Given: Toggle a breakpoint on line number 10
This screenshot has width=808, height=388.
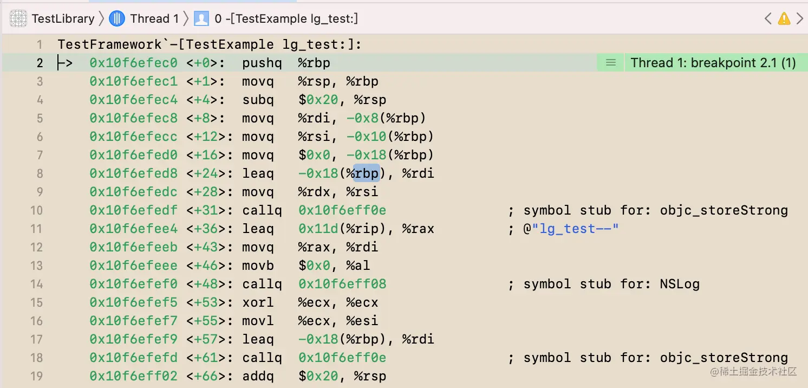Looking at the screenshot, I should 36,210.
